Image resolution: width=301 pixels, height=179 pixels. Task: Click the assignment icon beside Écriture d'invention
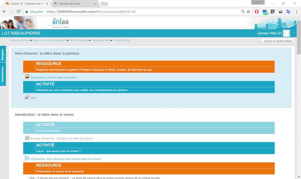click(27, 138)
